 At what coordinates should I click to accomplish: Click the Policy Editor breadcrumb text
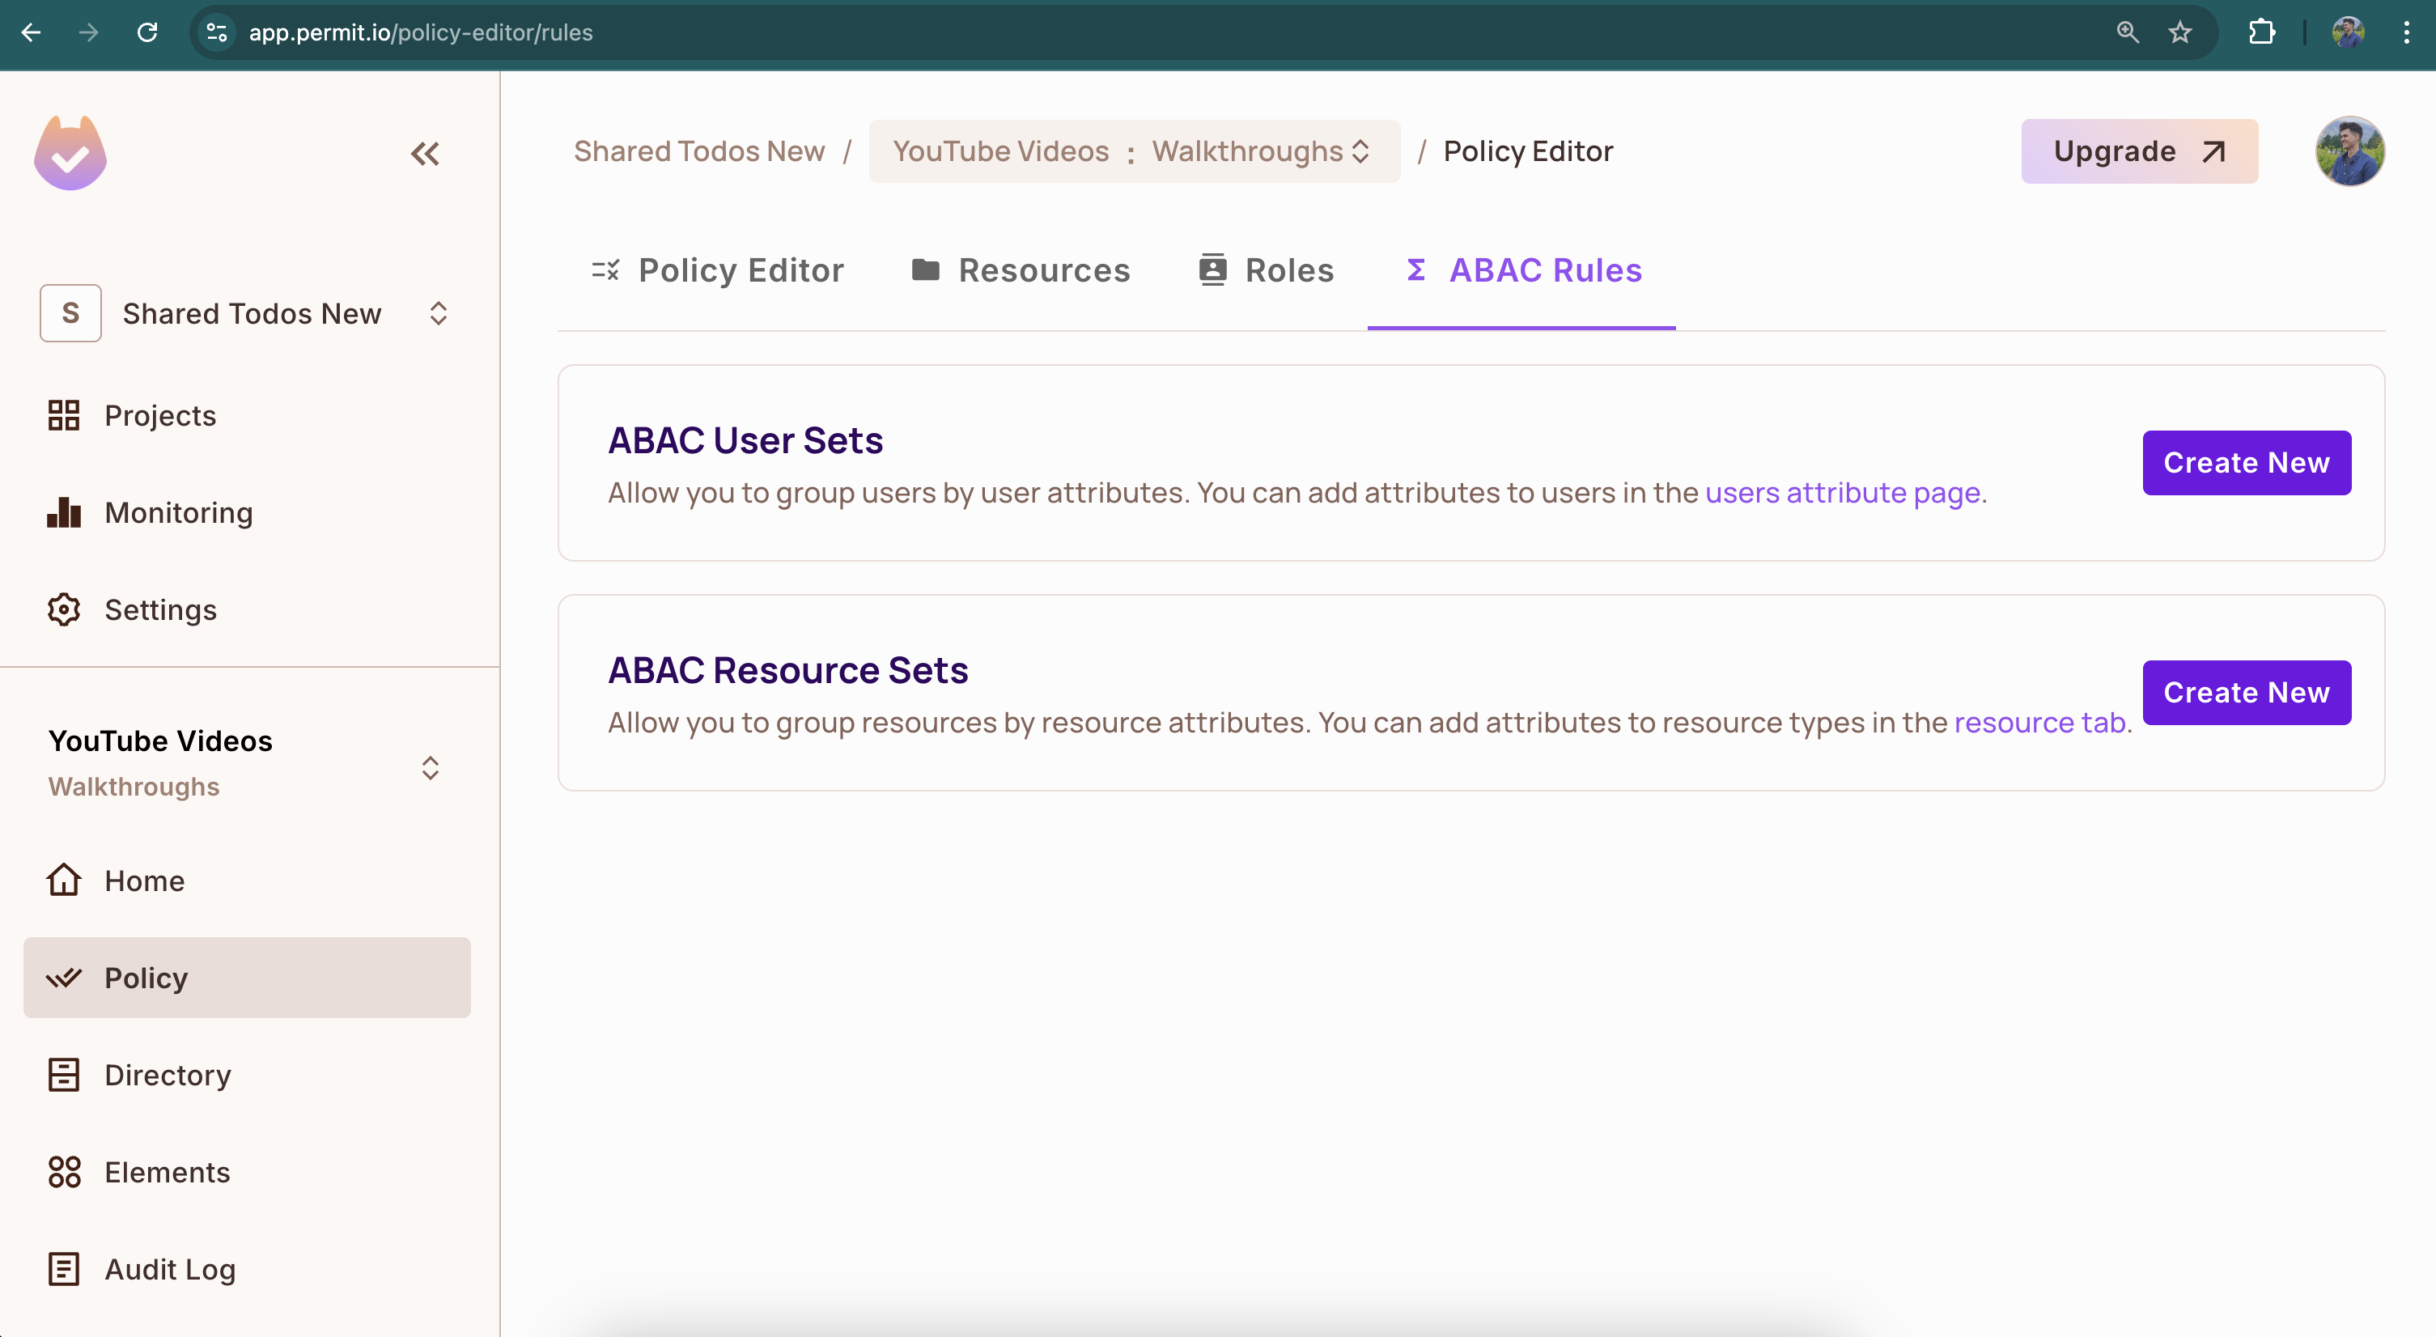[1527, 151]
